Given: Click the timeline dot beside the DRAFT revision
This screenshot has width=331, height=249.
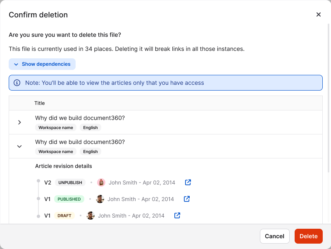Looking at the screenshot, I should 38,216.
